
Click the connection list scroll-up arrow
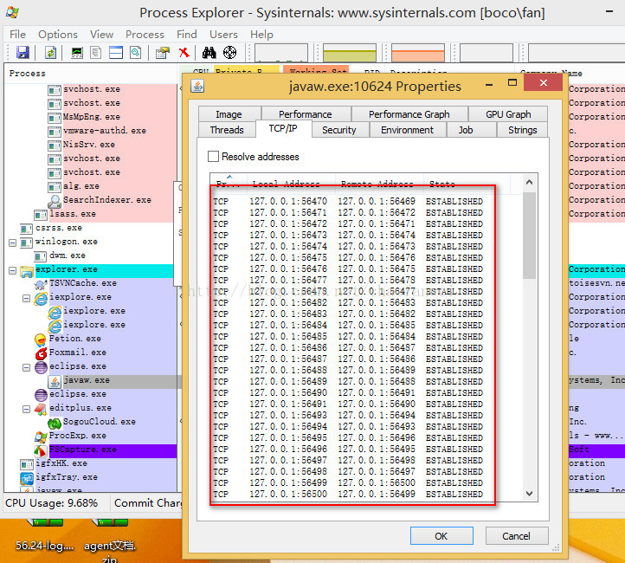[x=529, y=182]
